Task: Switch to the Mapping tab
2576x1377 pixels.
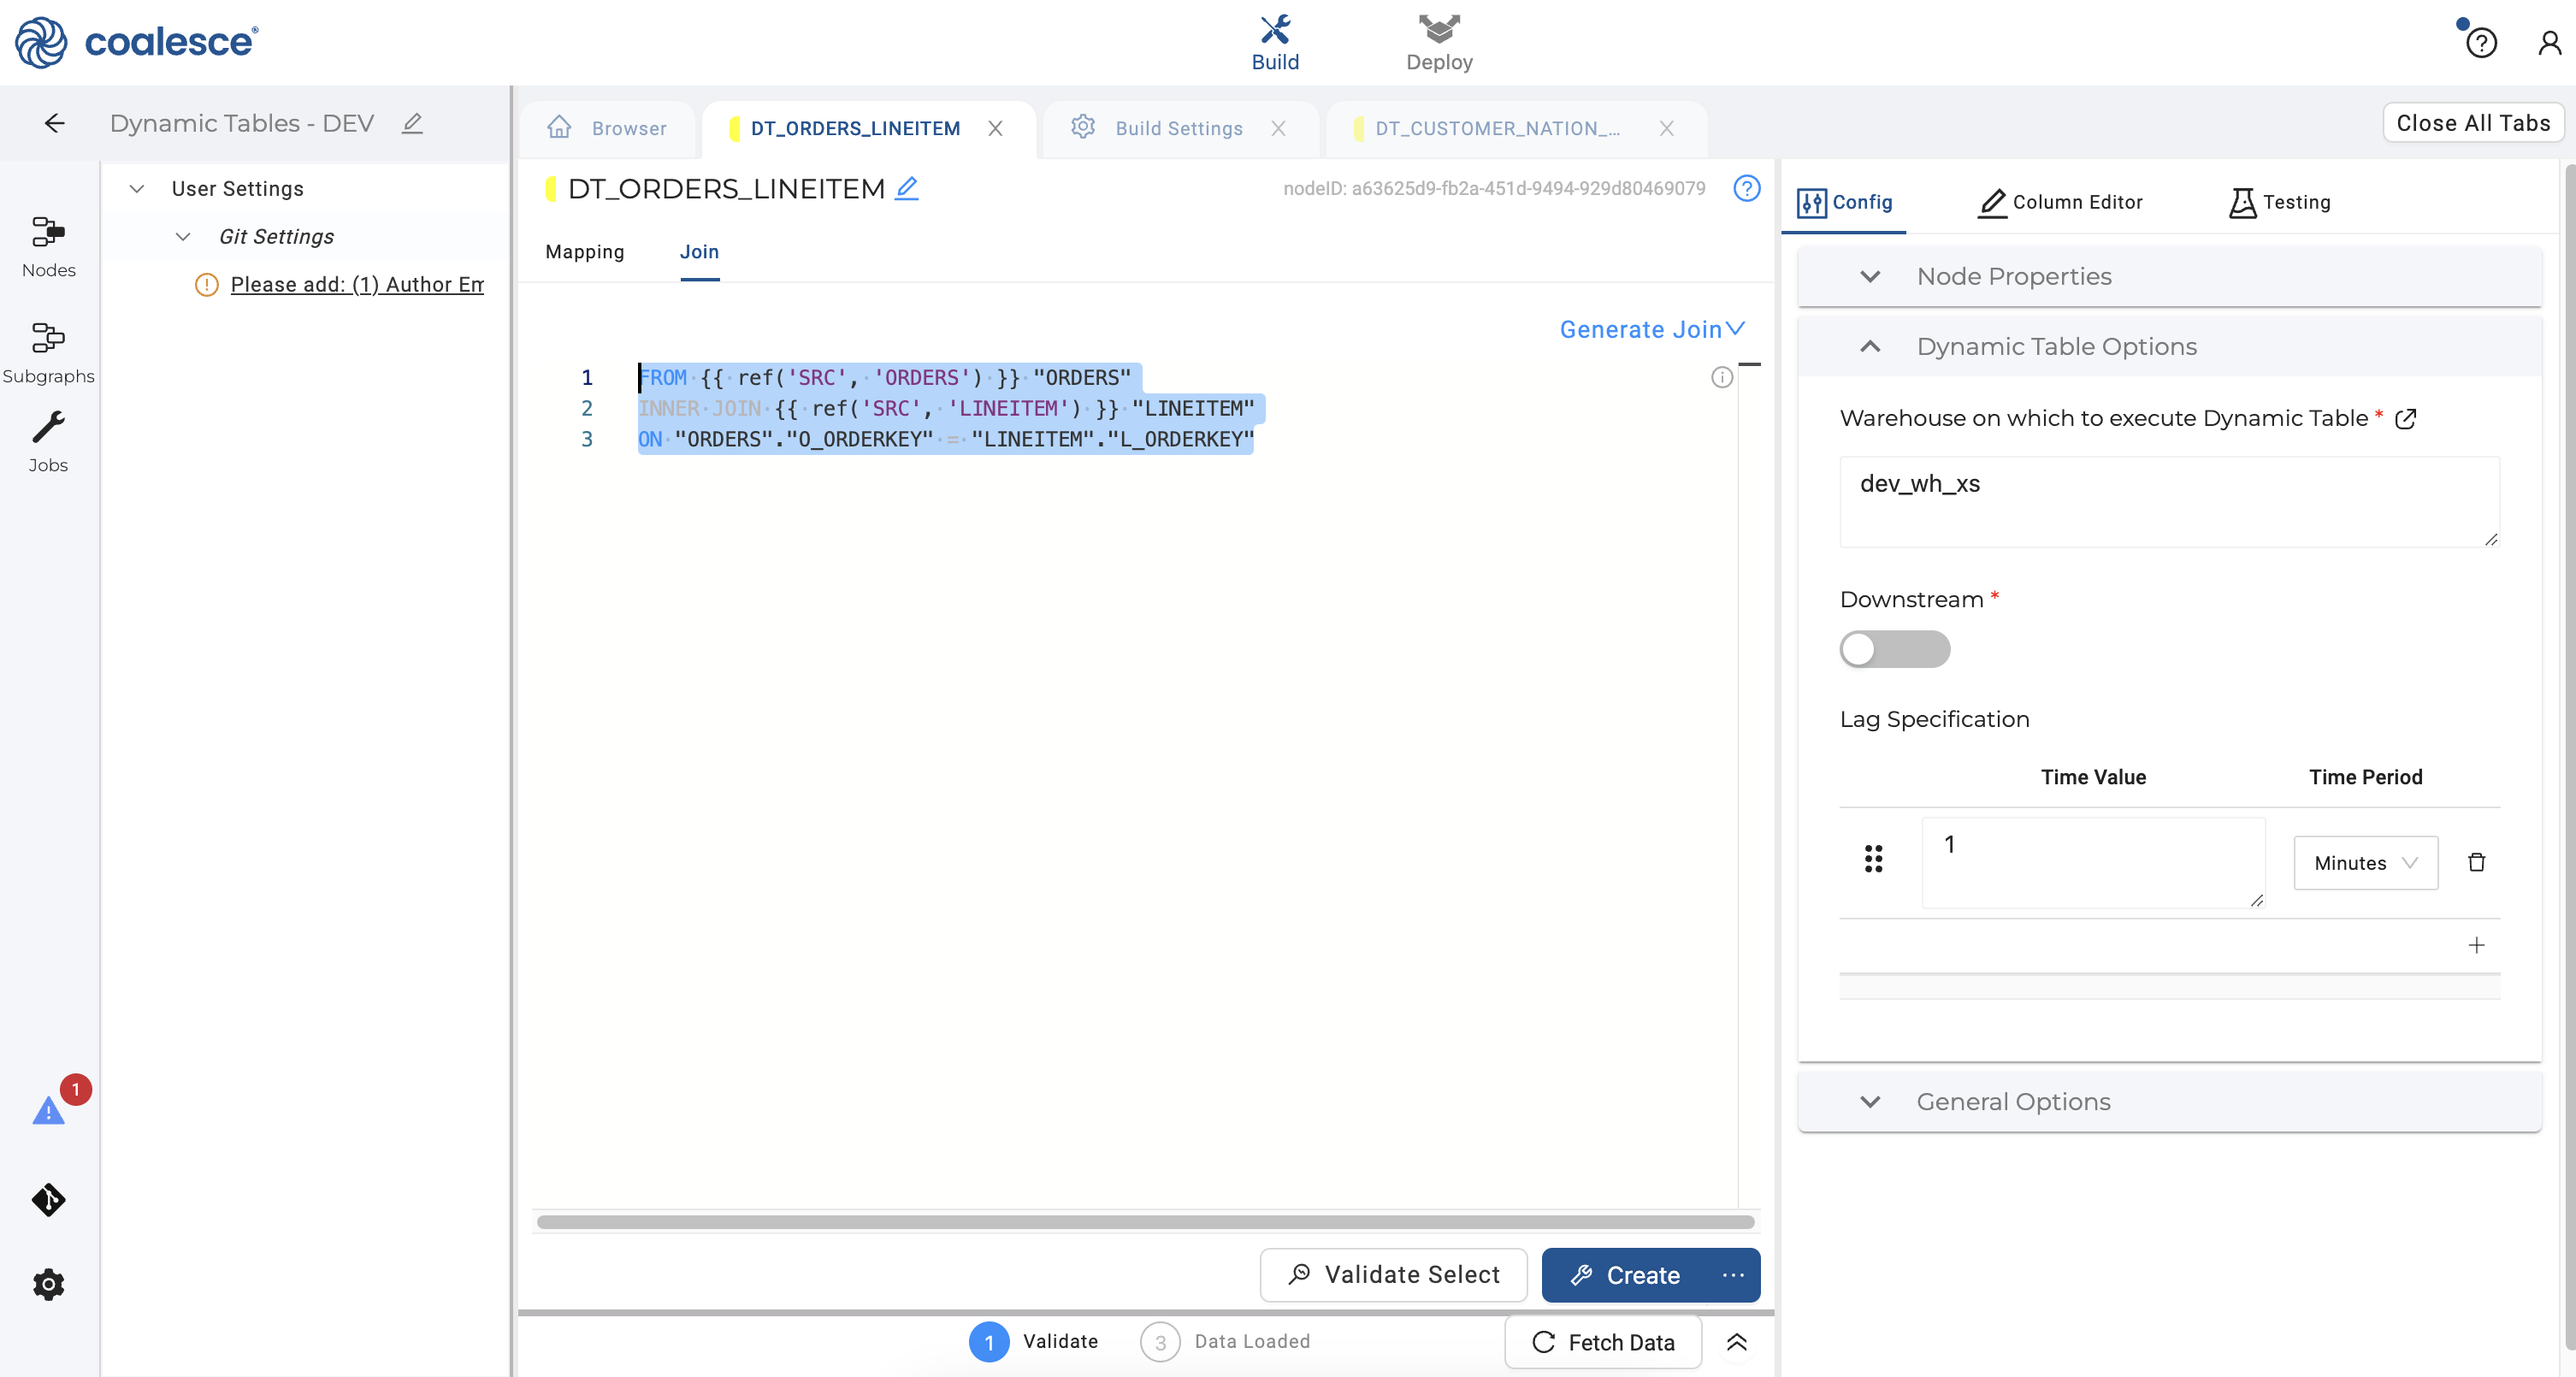Action: (x=584, y=252)
